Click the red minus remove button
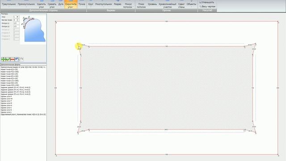Viewport: 286px width, 161px height. coord(12,59)
